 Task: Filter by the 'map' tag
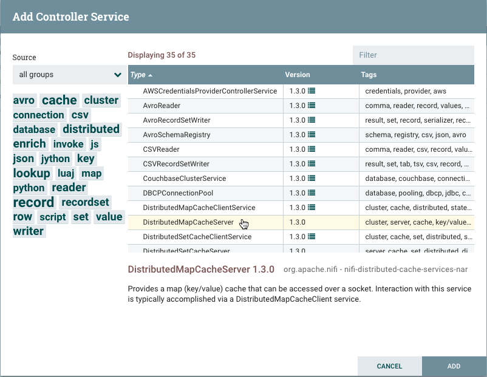click(91, 173)
